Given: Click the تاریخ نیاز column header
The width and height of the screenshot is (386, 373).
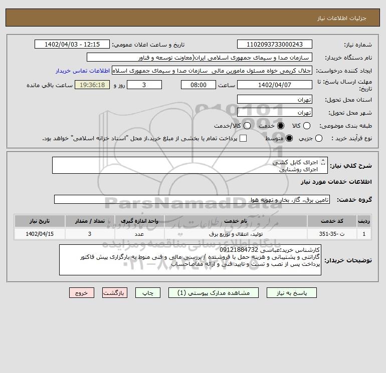Looking at the screenshot, I should (x=40, y=221).
